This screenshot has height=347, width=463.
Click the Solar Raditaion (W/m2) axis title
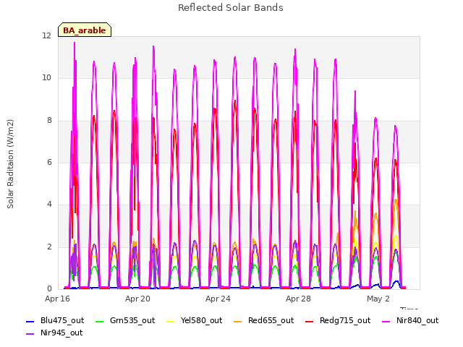10,164
